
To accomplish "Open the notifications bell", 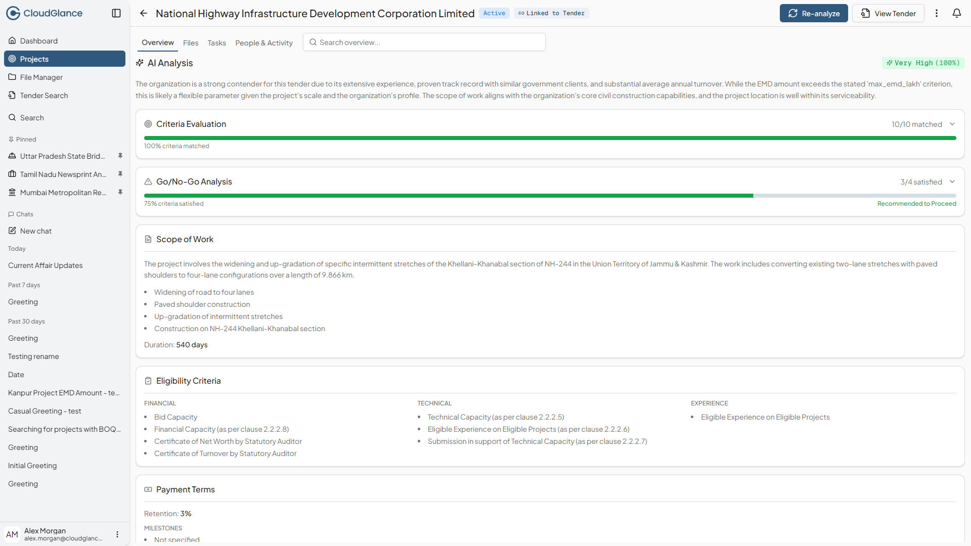I will pyautogui.click(x=957, y=13).
